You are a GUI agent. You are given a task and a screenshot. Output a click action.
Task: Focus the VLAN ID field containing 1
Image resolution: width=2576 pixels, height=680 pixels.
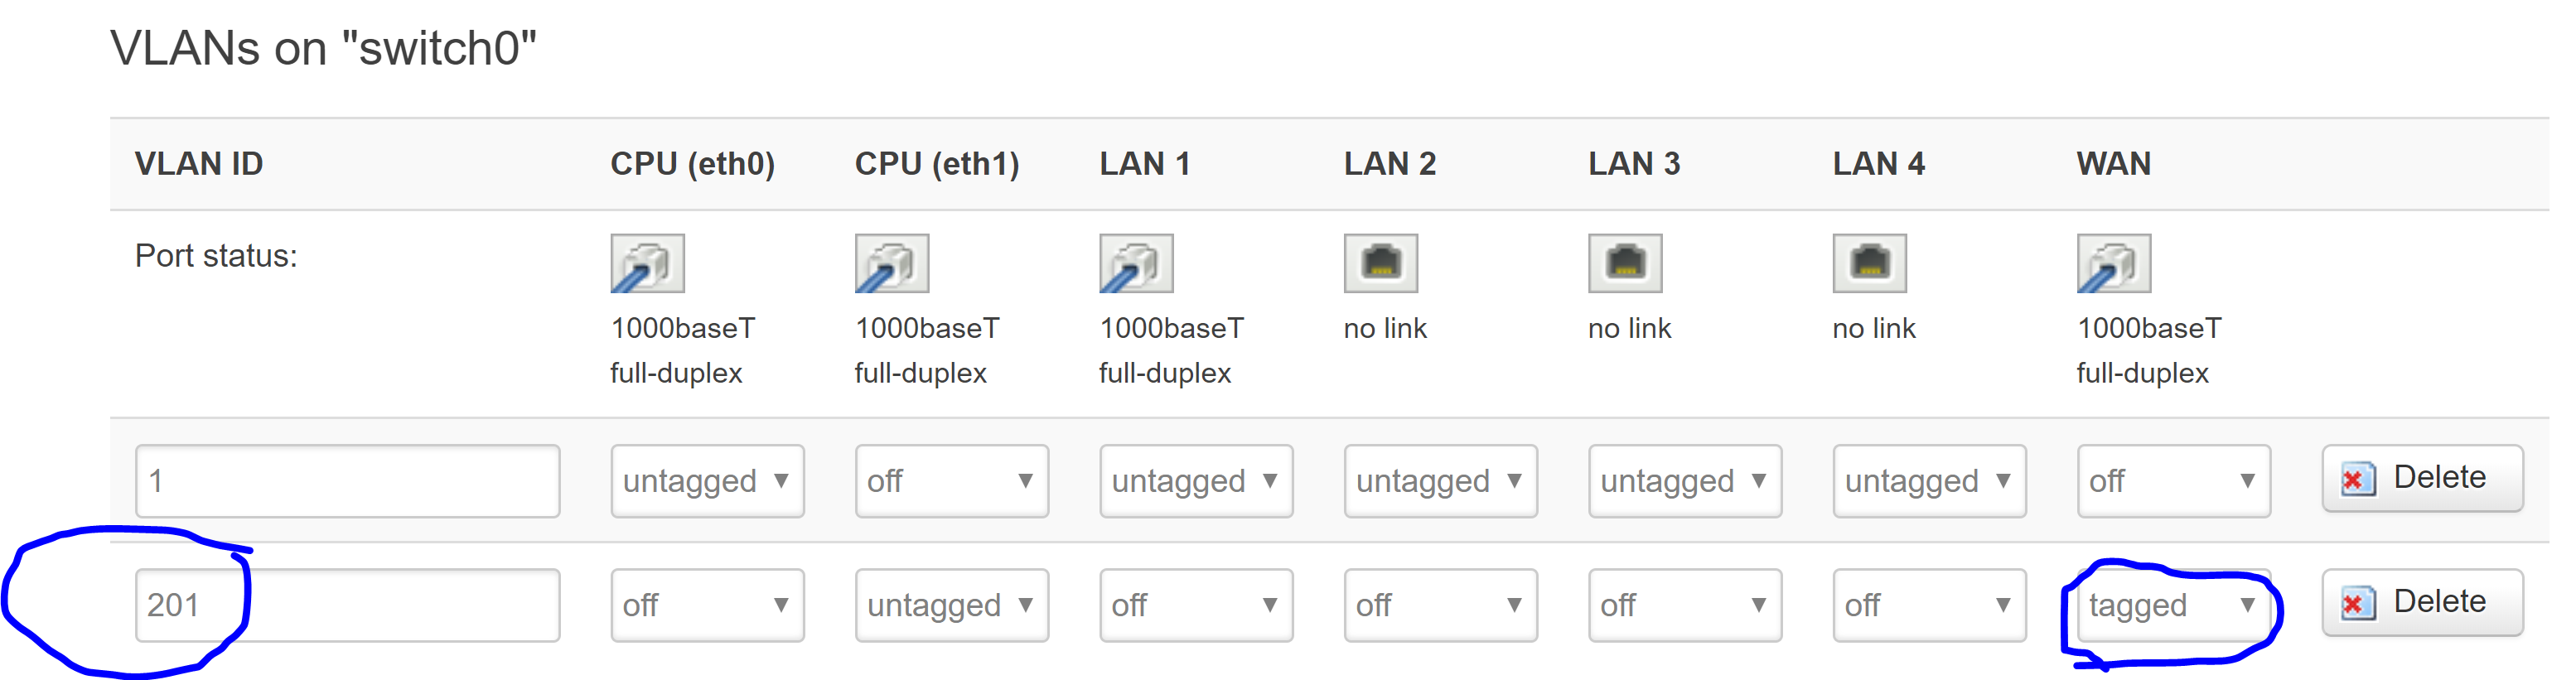pos(348,481)
